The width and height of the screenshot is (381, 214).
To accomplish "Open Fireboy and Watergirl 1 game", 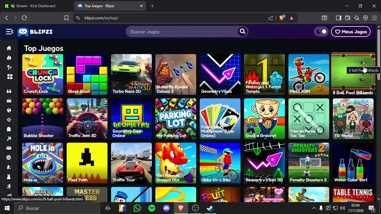I will tap(264, 74).
